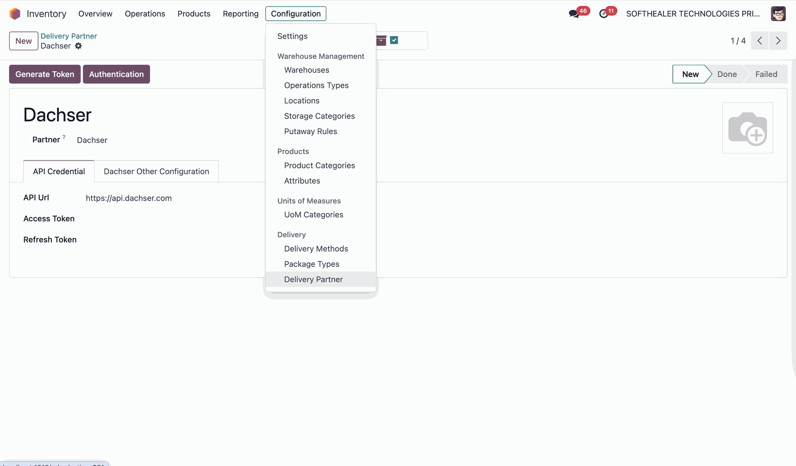This screenshot has width=796, height=466.
Task: Expand the Reporting menu
Action: (x=240, y=14)
